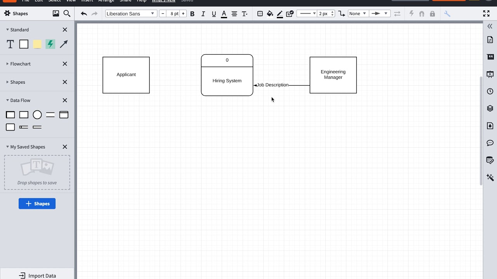Open the line color pencil

coord(280,14)
